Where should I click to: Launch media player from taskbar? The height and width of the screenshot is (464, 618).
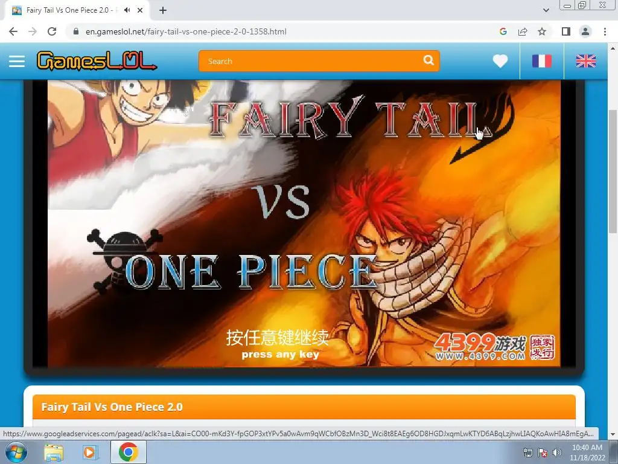[x=90, y=453]
